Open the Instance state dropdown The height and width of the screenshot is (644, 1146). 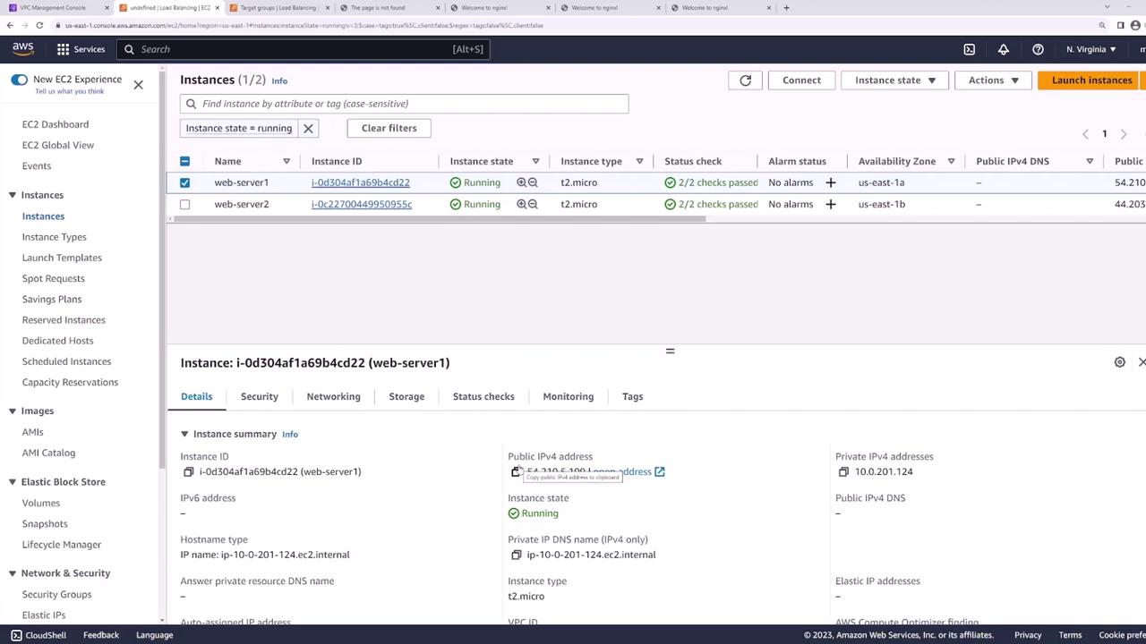[x=894, y=80]
